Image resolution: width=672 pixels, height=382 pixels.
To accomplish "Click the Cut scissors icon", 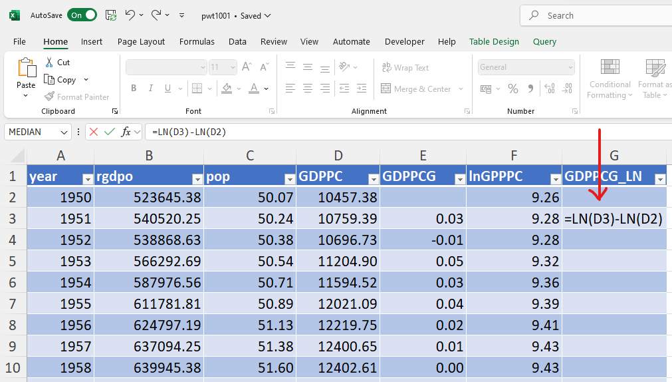I will (49, 62).
